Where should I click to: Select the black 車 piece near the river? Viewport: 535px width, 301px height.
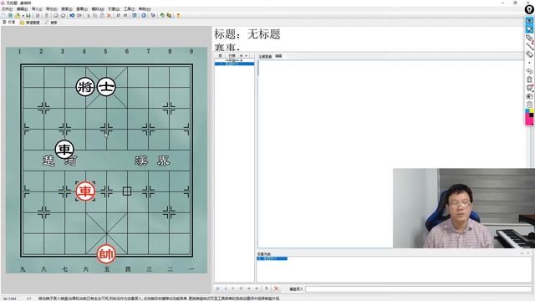(64, 149)
